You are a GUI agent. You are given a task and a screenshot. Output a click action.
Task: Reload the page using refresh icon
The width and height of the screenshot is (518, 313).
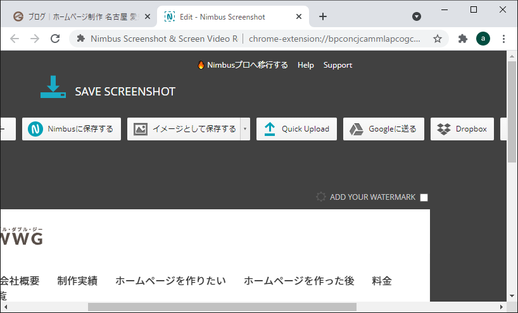(x=55, y=39)
